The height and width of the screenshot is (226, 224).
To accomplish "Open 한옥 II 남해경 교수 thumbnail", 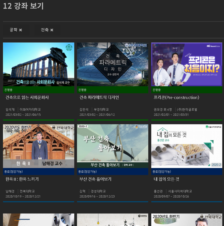I will click(39, 146).
